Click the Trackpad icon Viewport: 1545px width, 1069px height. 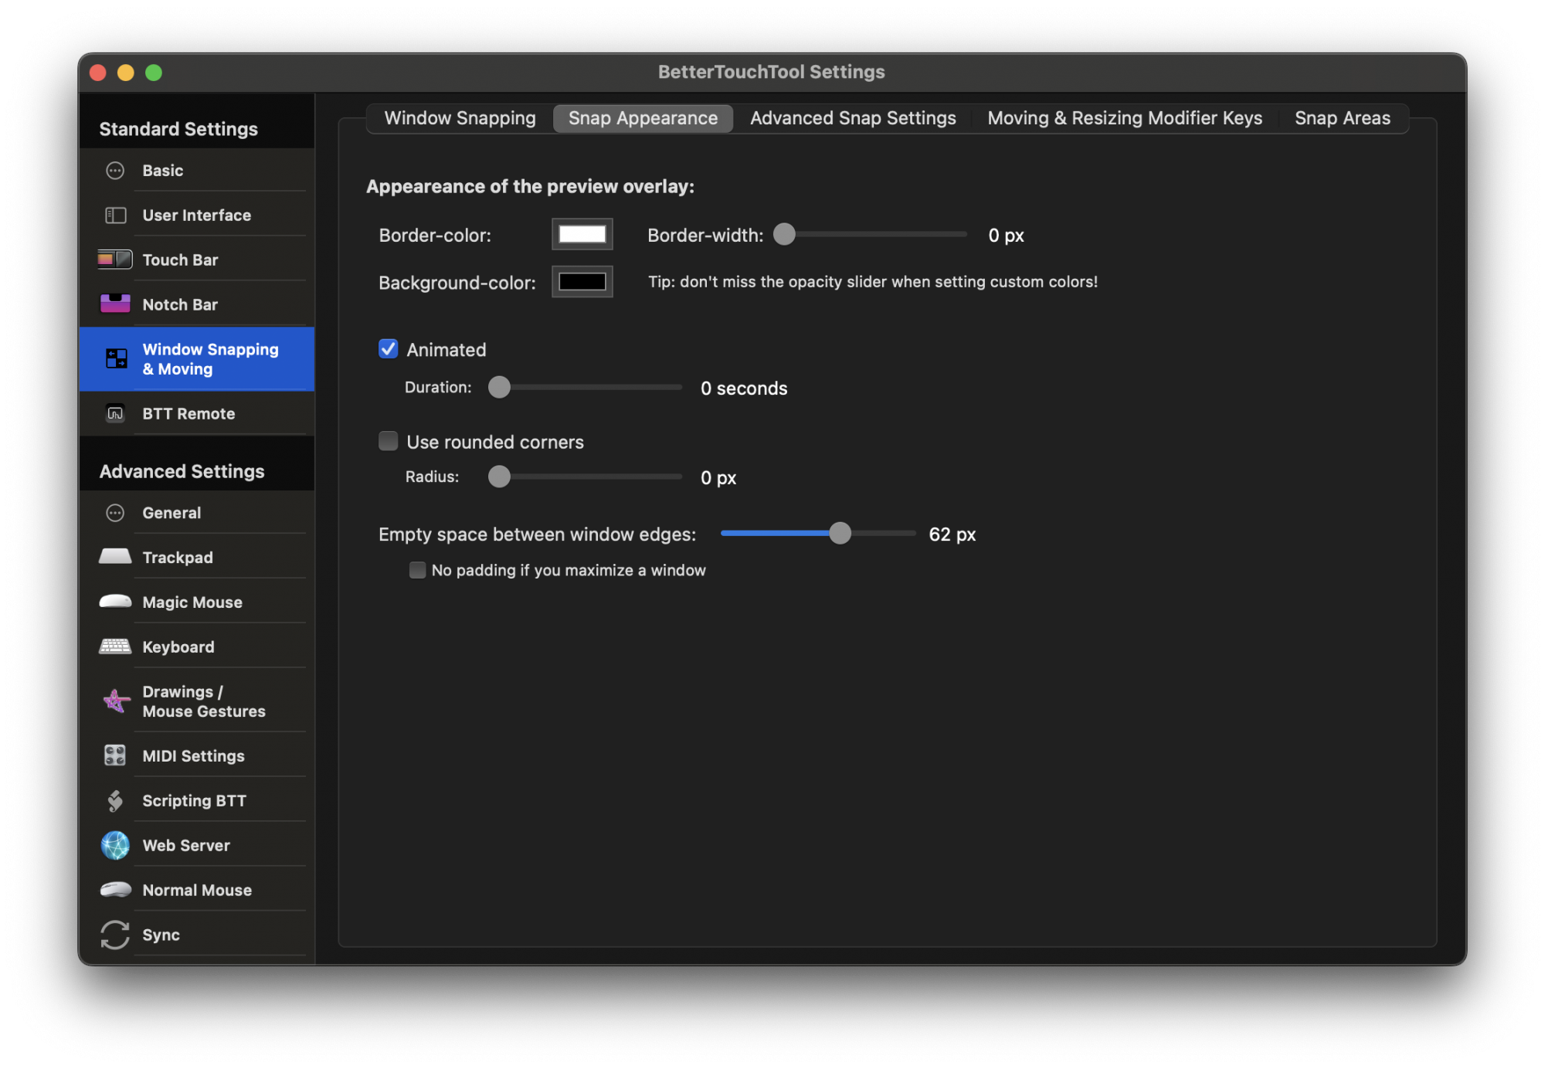tap(115, 557)
